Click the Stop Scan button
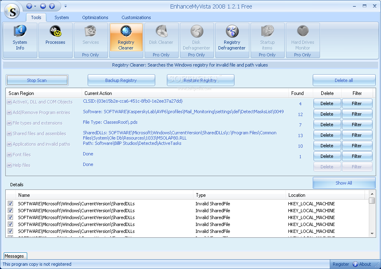 point(37,80)
